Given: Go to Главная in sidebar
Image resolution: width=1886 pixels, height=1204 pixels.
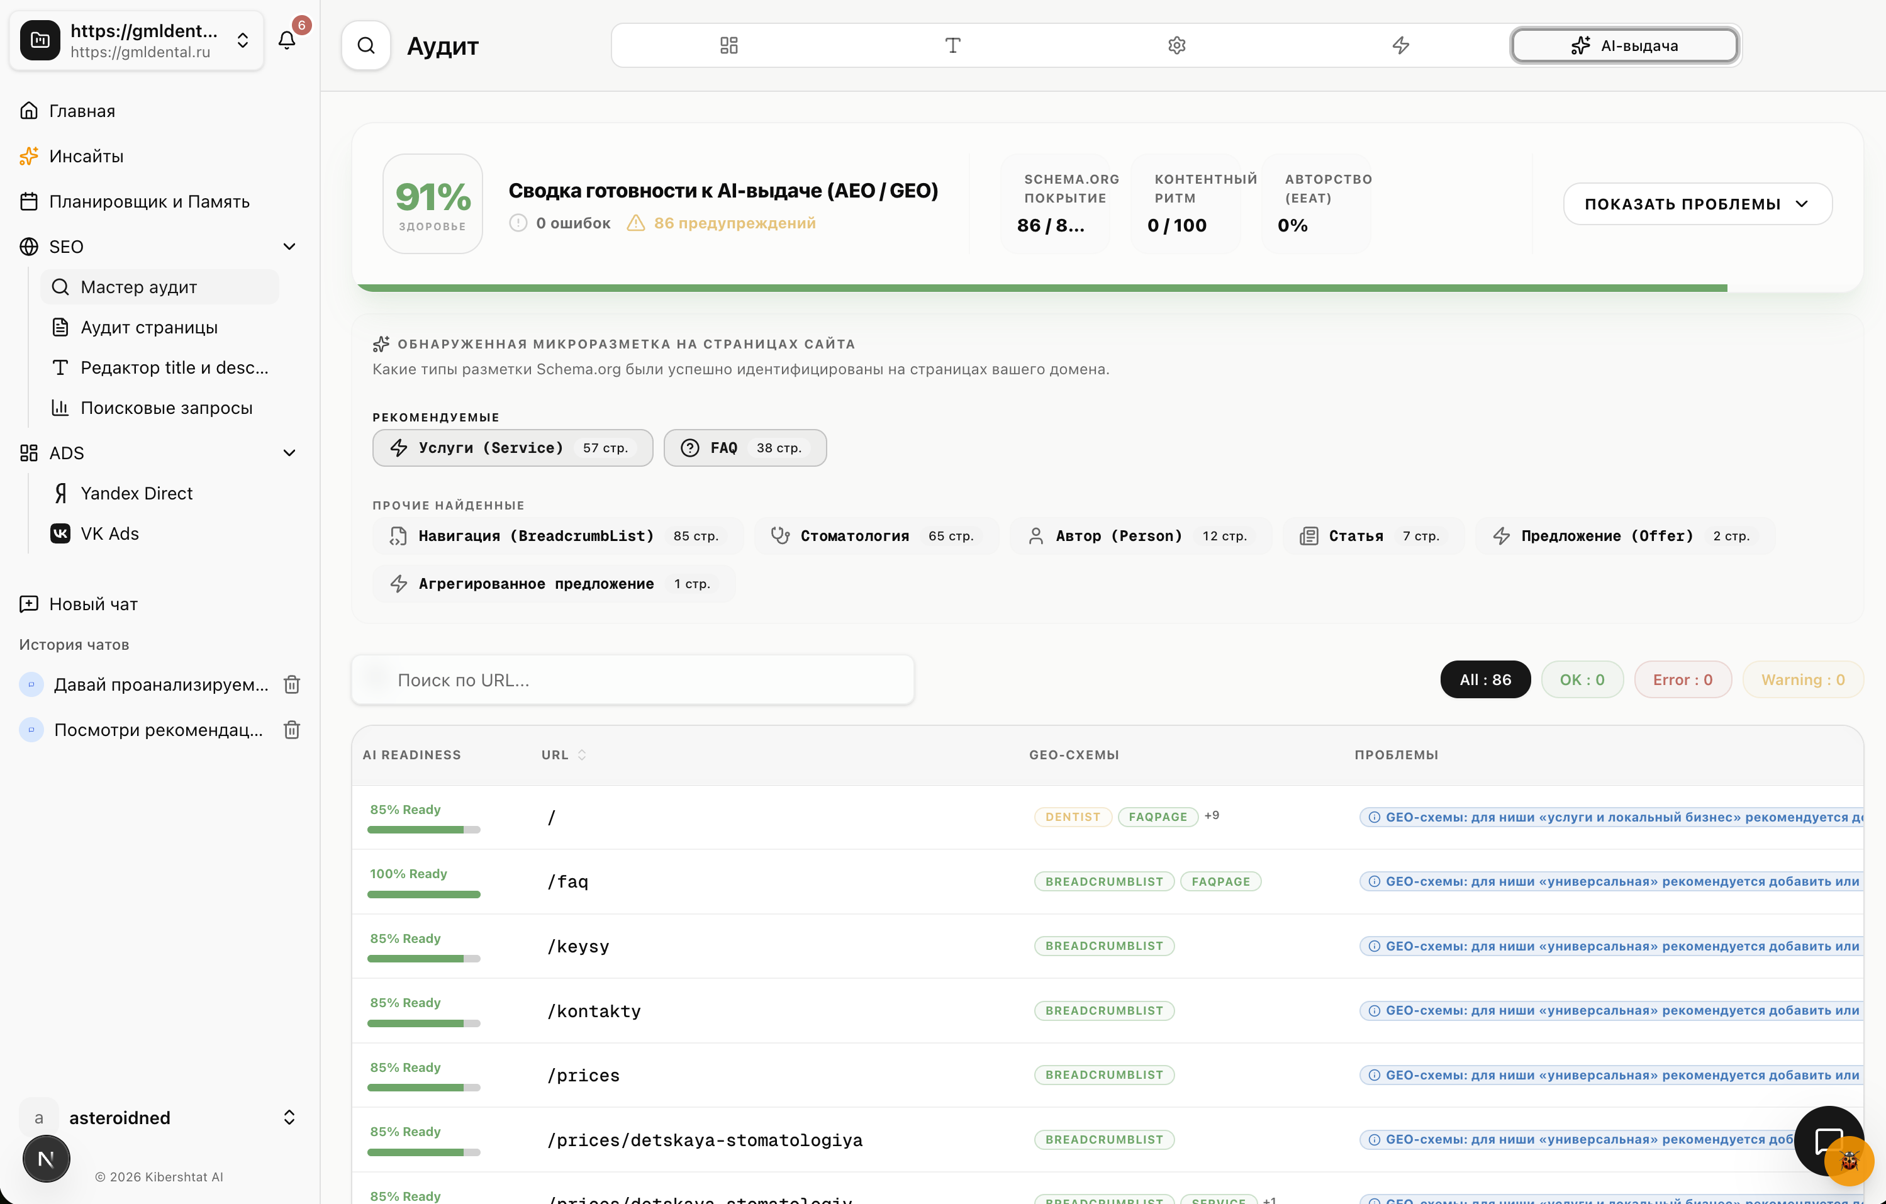Looking at the screenshot, I should coord(81,111).
